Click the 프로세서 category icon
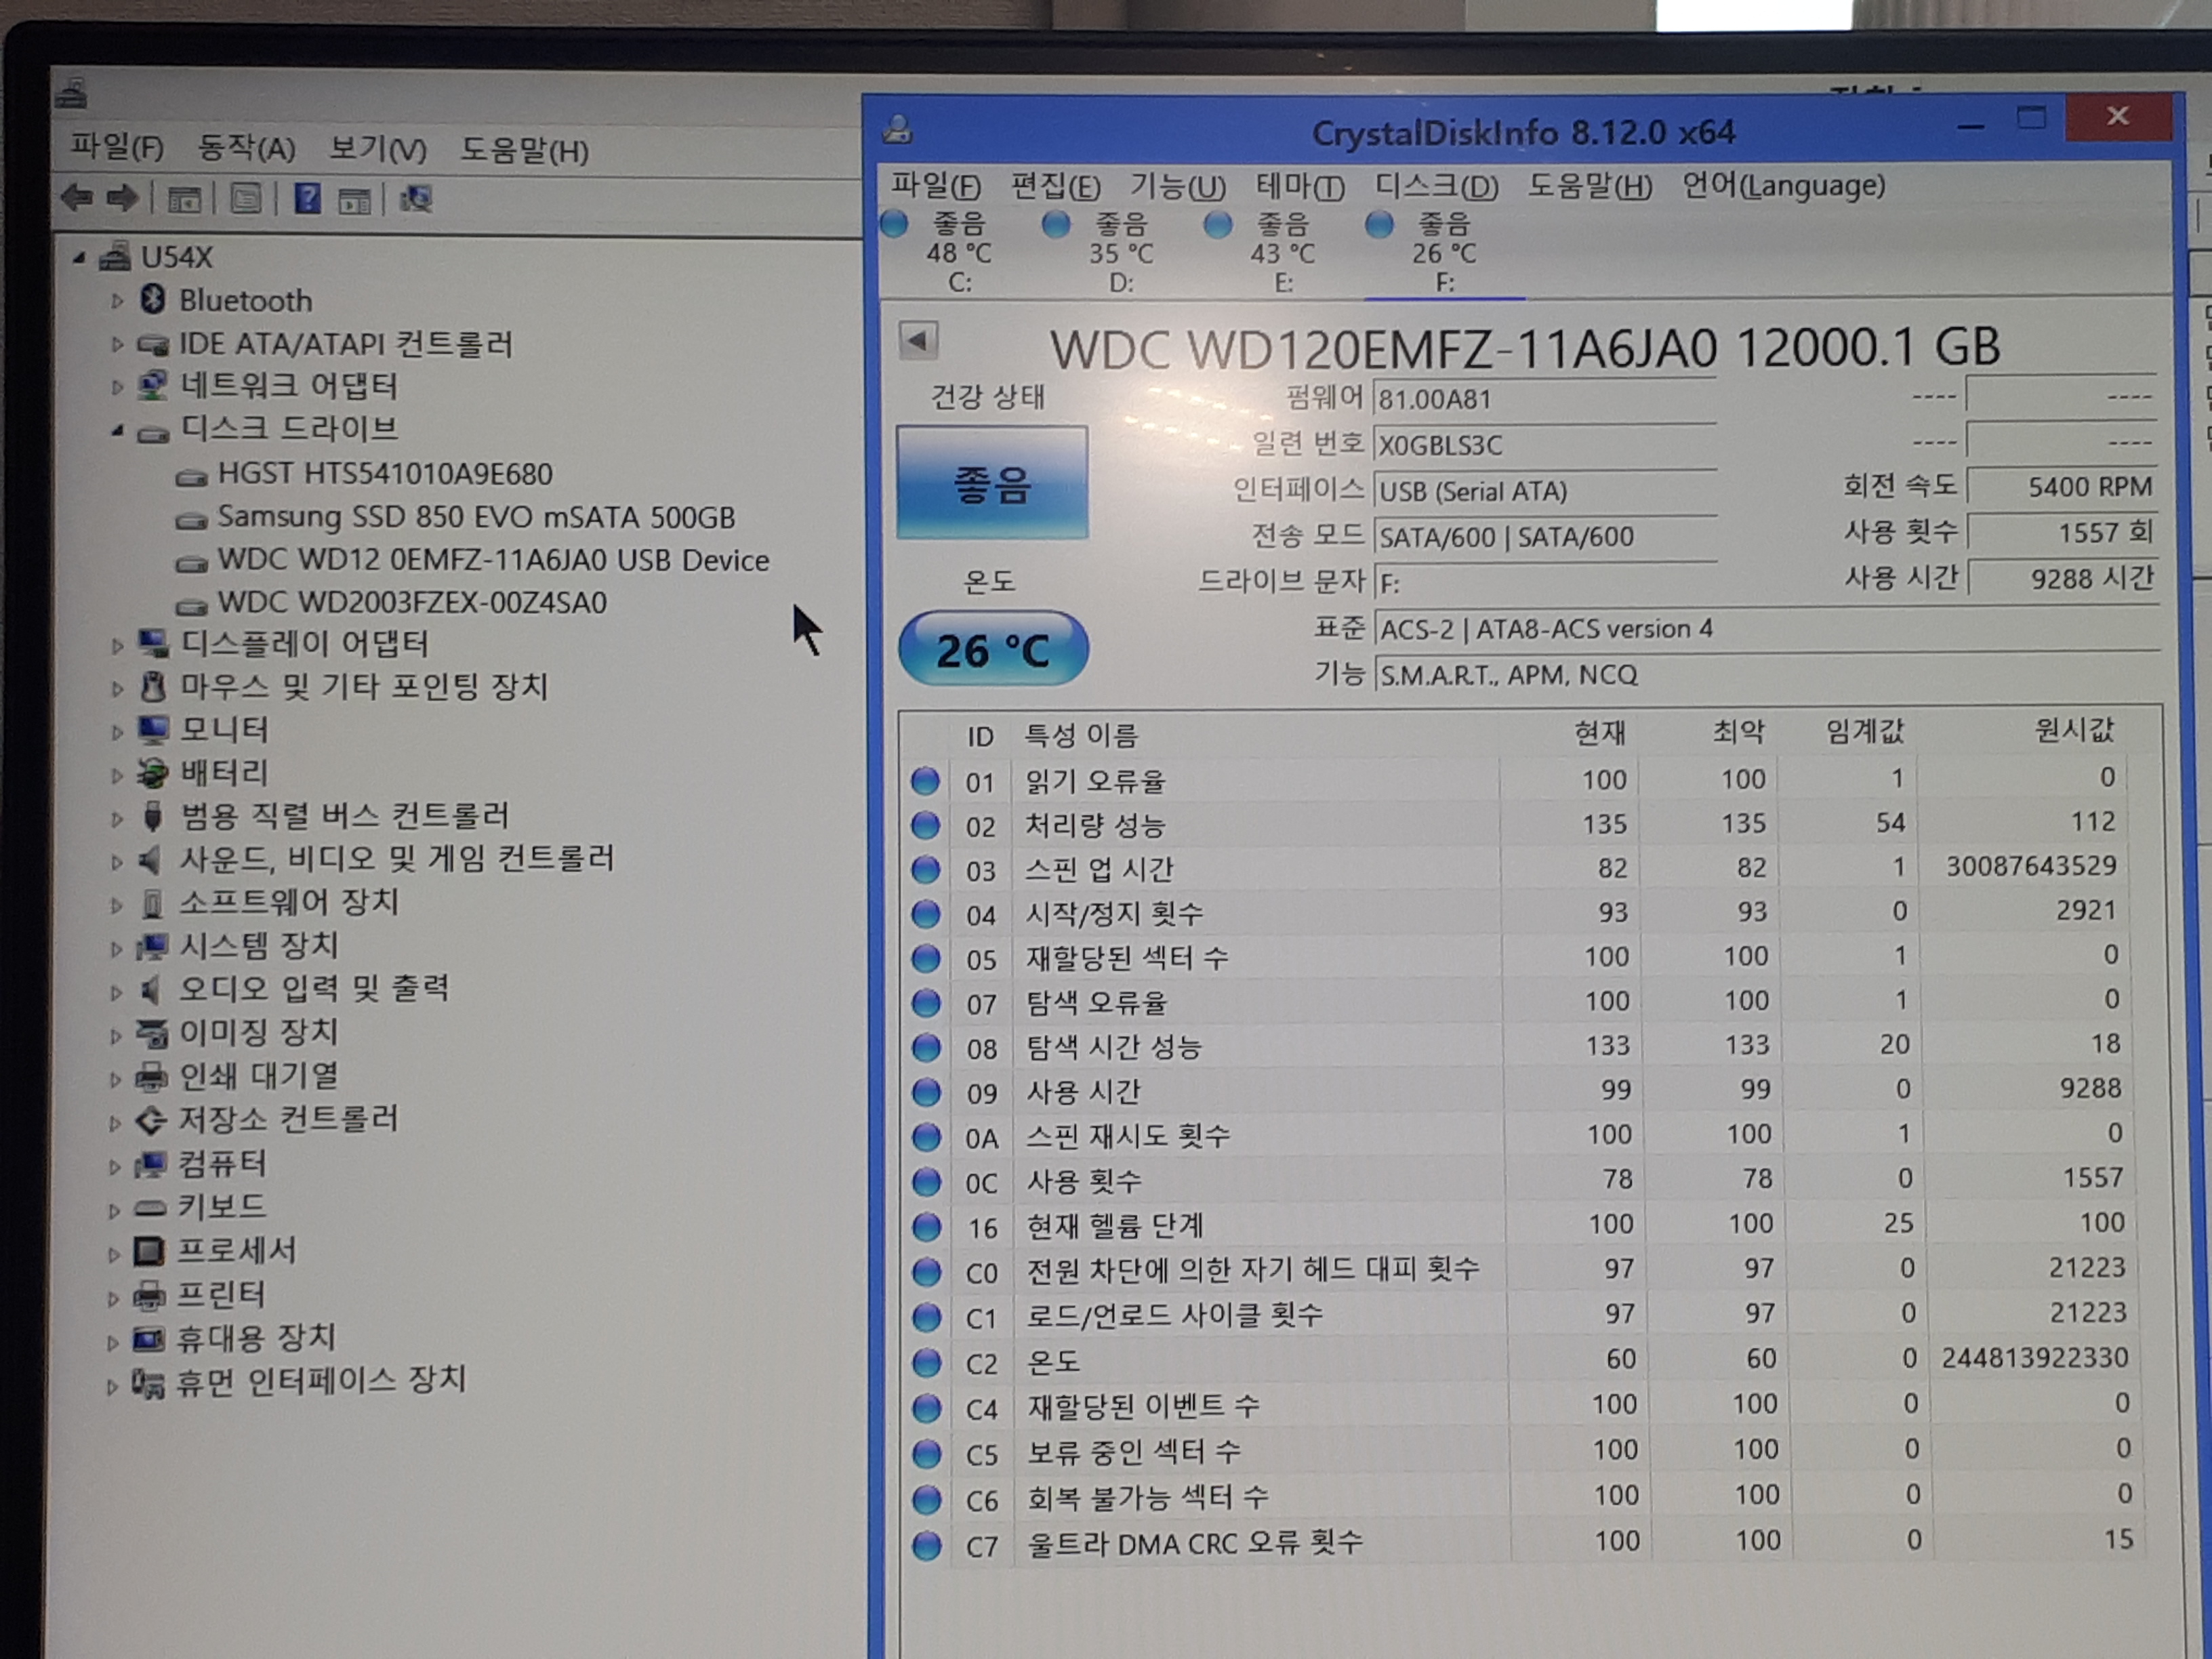Viewport: 2212px width, 1659px height. [x=149, y=1251]
